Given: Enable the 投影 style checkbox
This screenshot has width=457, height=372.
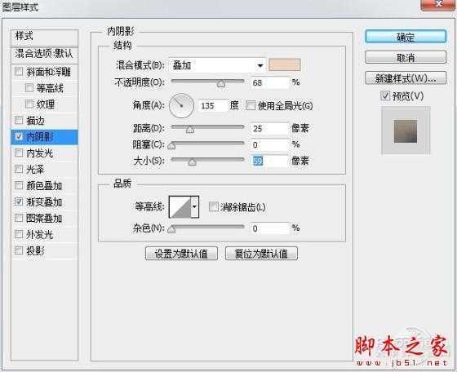Looking at the screenshot, I should point(19,250).
